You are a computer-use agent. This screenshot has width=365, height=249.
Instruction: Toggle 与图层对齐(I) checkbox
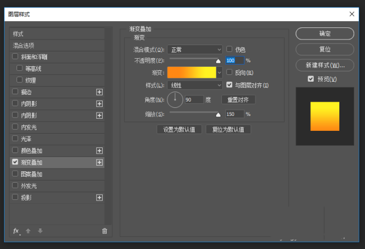tap(229, 85)
